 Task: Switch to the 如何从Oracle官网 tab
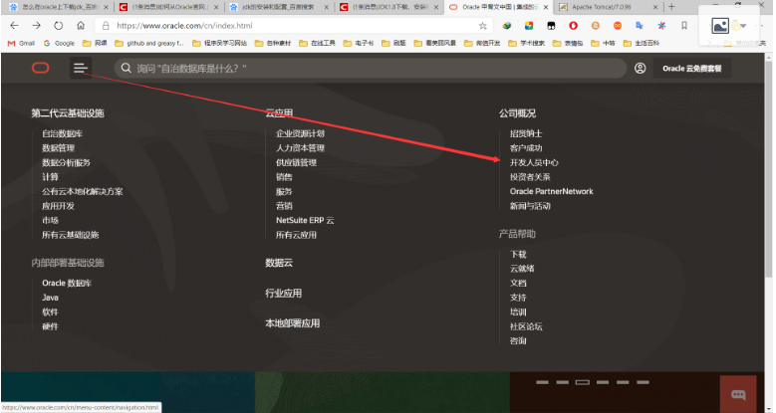(x=169, y=7)
